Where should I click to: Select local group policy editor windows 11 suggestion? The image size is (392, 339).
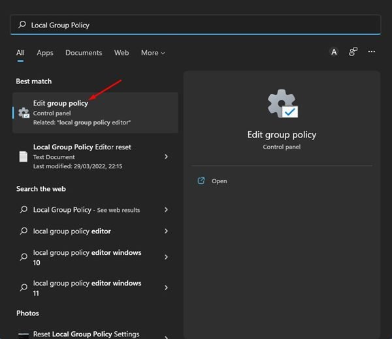95,288
